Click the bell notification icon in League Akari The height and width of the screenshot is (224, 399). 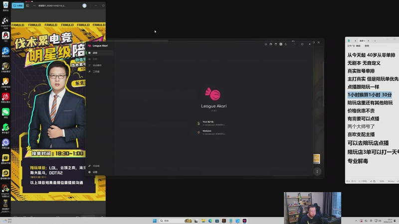(x=266, y=44)
